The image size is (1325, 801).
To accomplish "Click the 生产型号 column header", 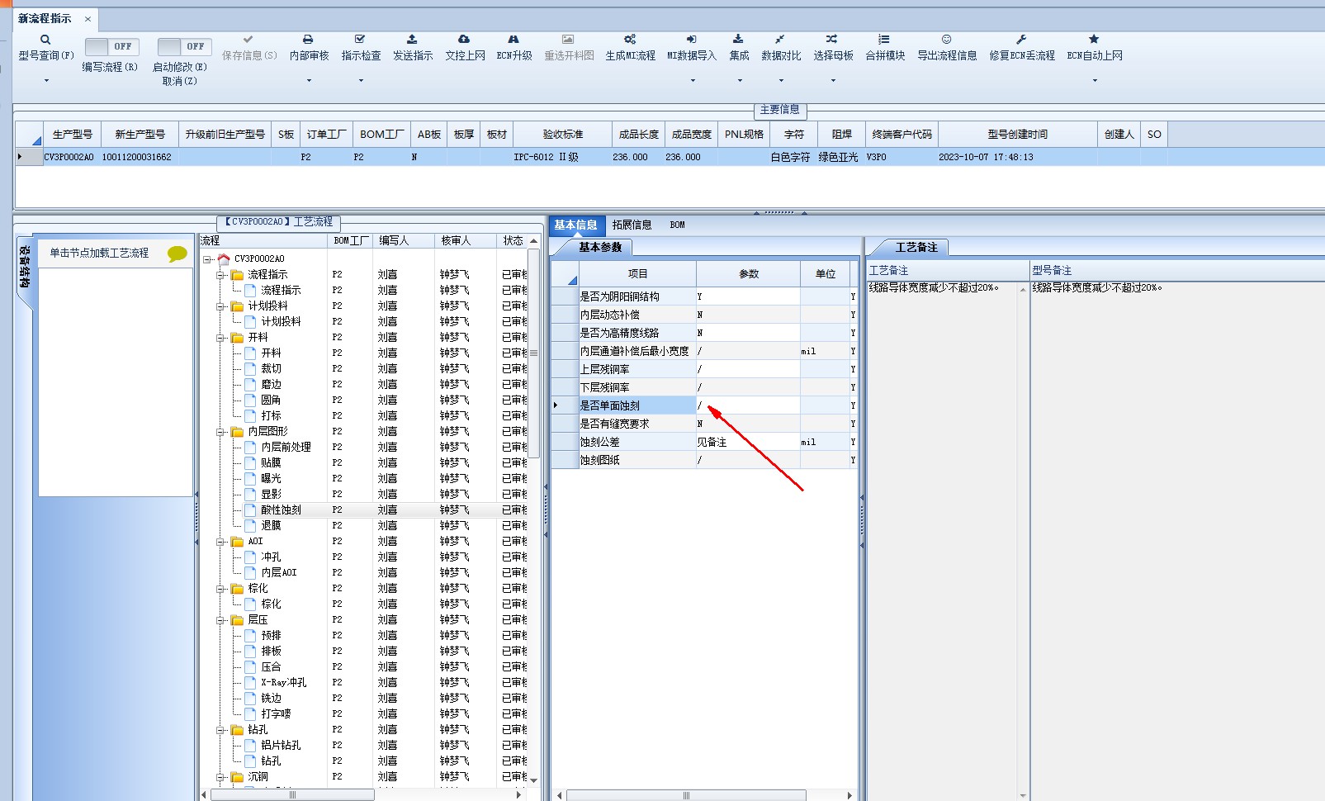I will (x=73, y=134).
